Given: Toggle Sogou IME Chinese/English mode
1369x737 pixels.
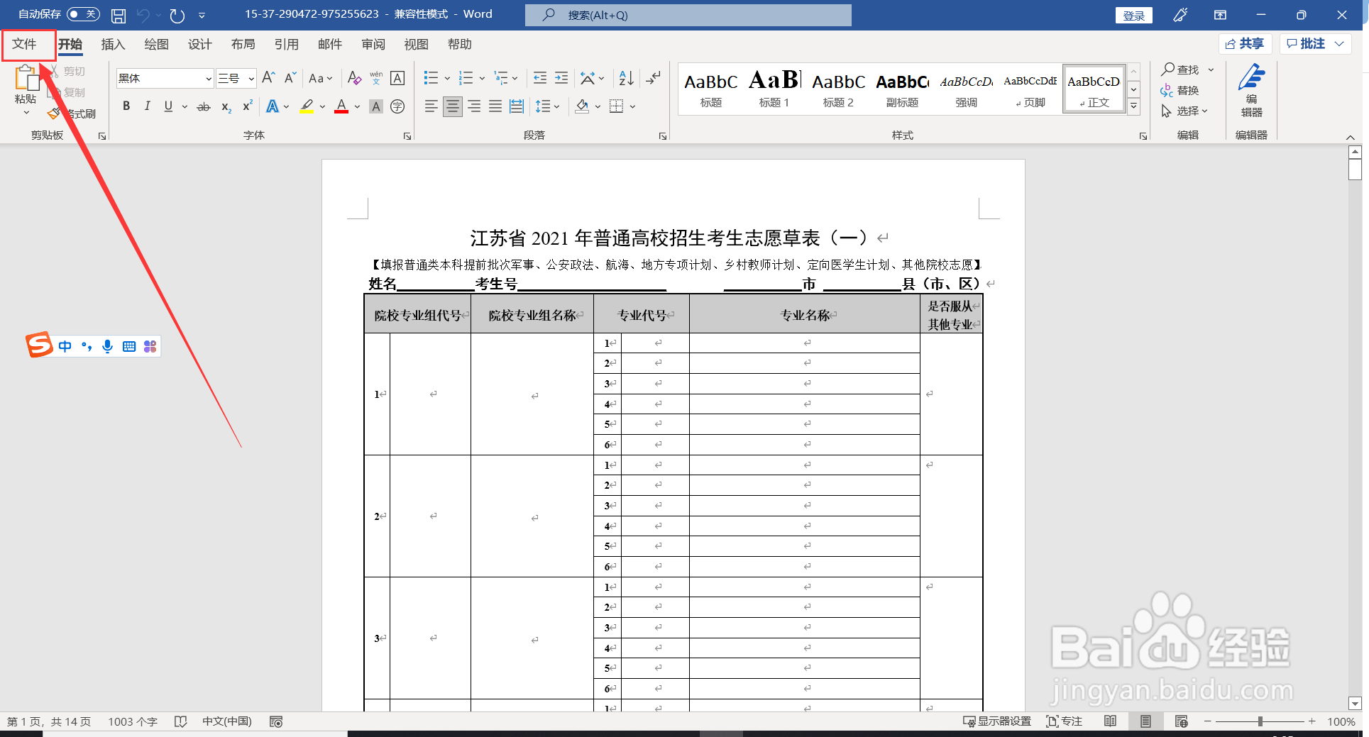Looking at the screenshot, I should pyautogui.click(x=65, y=346).
